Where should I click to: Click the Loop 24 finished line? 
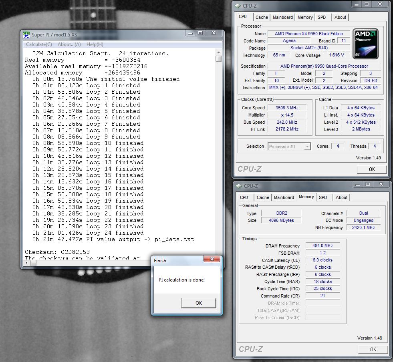coord(88,233)
